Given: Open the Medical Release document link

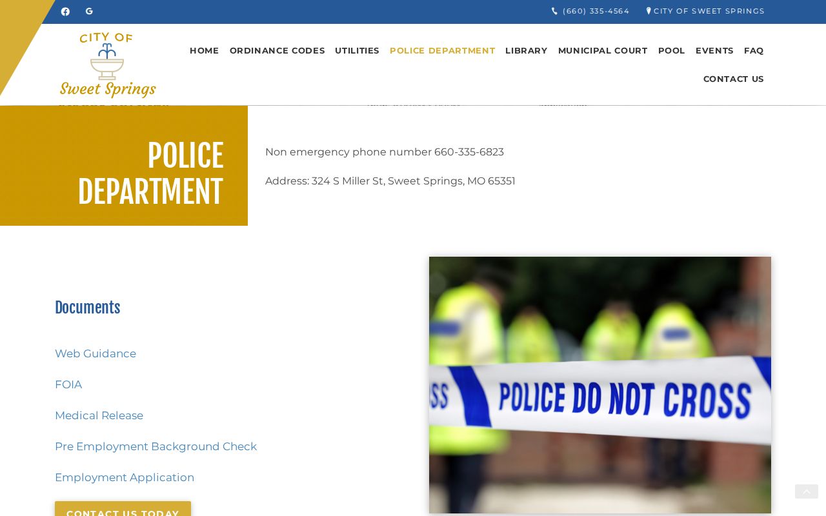Looking at the screenshot, I should point(99,415).
